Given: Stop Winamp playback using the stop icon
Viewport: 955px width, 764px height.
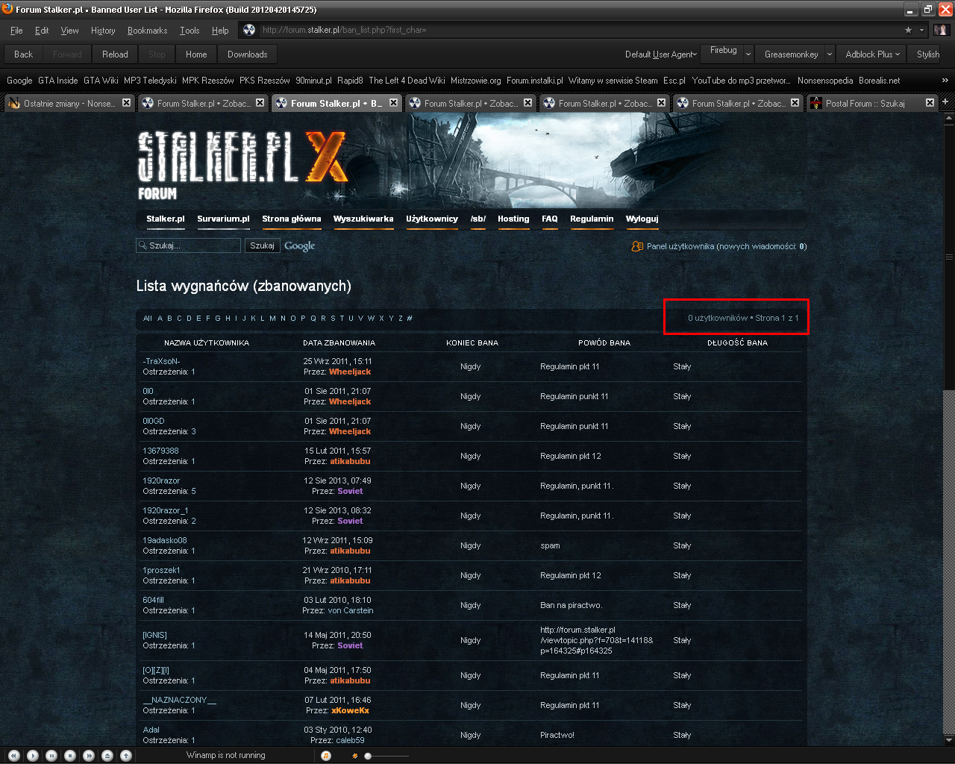Looking at the screenshot, I should tap(70, 756).
